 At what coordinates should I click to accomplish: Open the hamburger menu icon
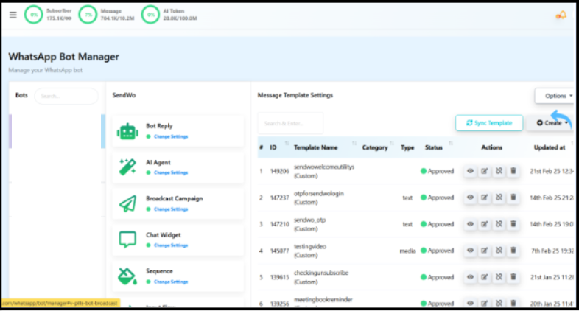click(13, 15)
